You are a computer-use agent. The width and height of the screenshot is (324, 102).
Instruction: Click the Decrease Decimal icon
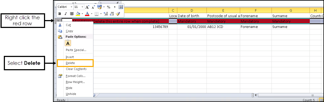tap(112, 14)
